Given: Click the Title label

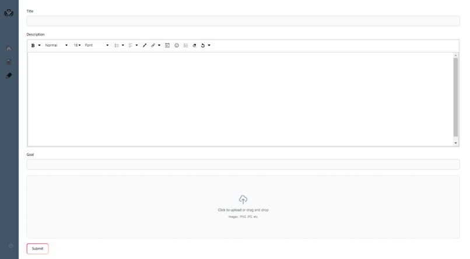Looking at the screenshot, I should 30,11.
